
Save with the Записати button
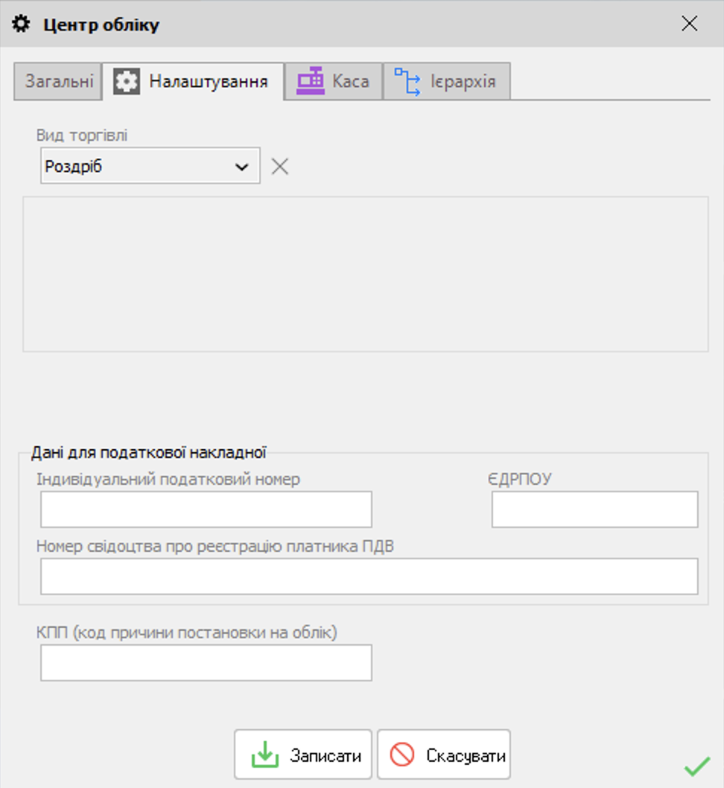click(x=303, y=754)
